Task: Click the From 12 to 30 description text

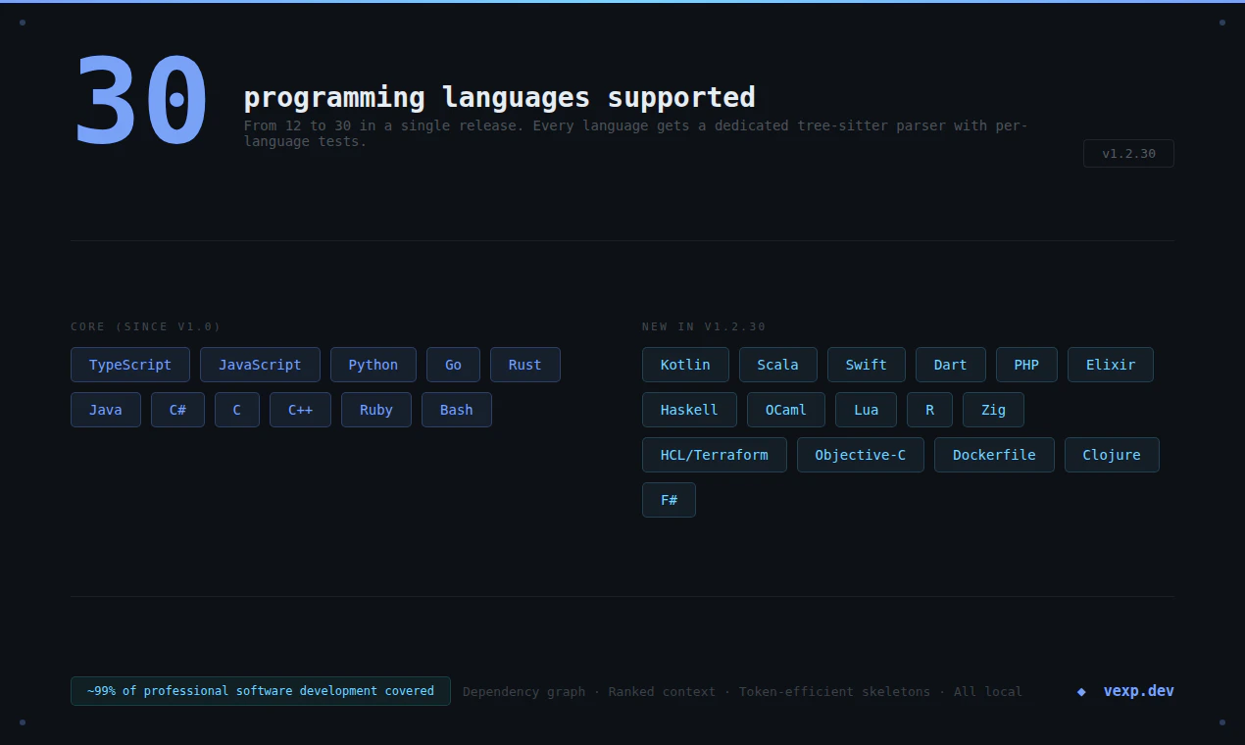Action: tap(635, 133)
